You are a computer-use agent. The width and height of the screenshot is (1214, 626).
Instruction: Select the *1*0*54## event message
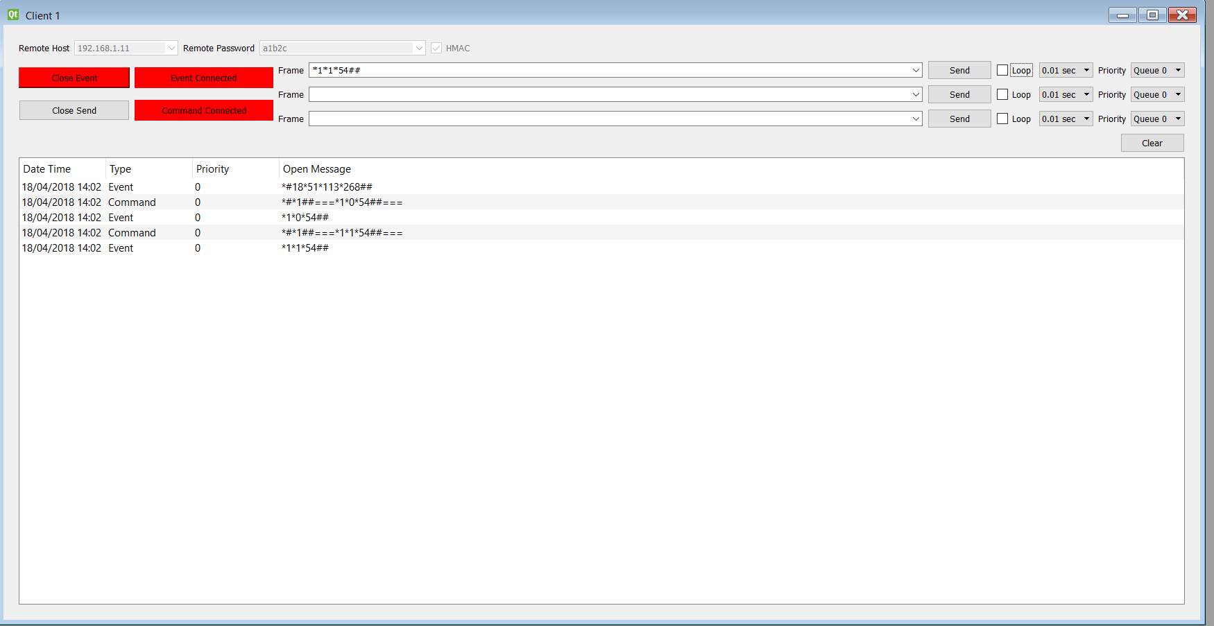coord(601,217)
